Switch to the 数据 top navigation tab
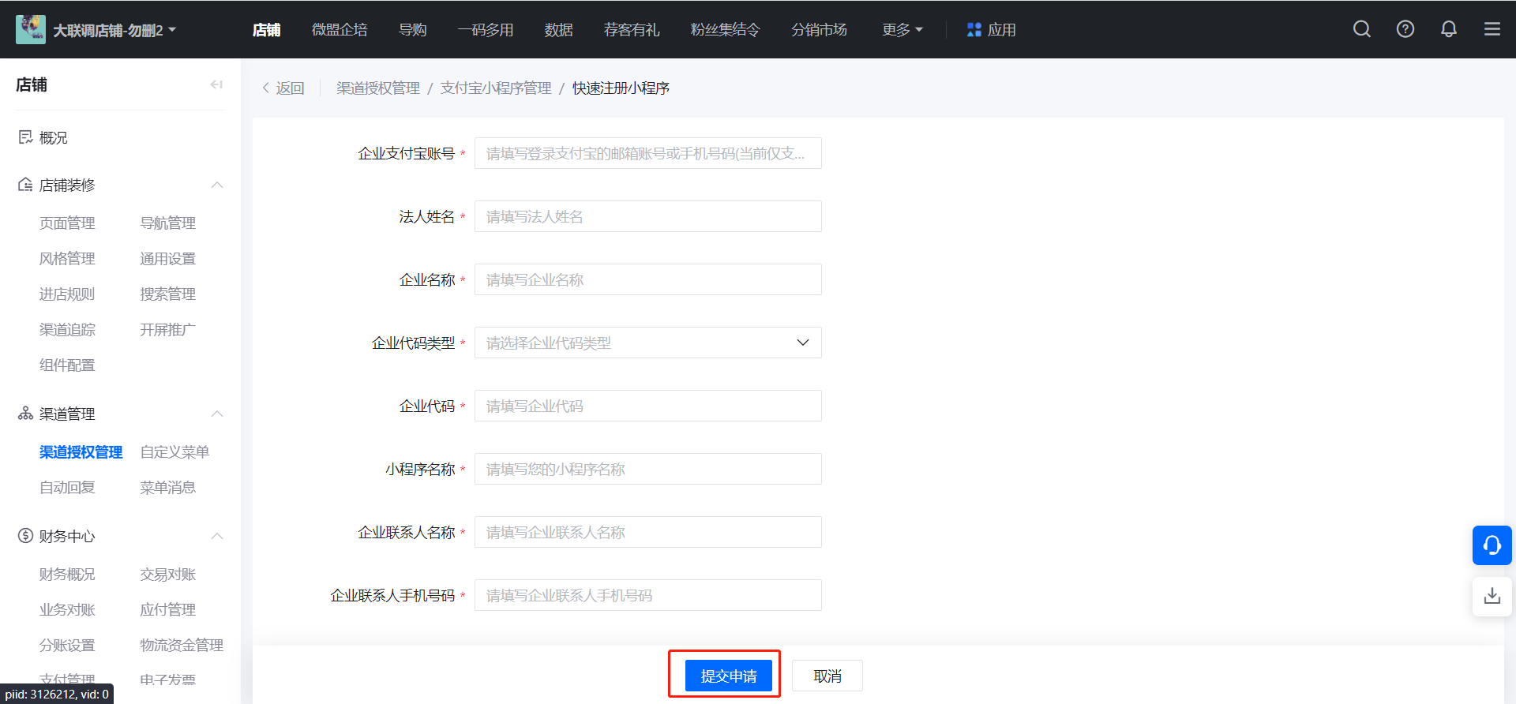Image resolution: width=1516 pixels, height=704 pixels. click(558, 30)
